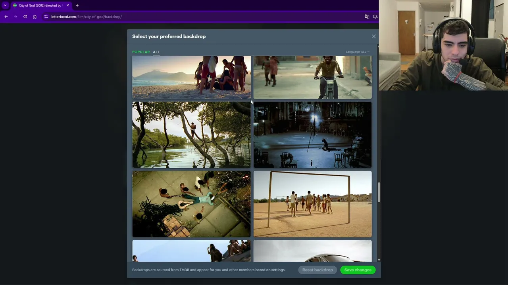Select the car roof backdrop at bottom
Image resolution: width=508 pixels, height=285 pixels.
(x=313, y=251)
